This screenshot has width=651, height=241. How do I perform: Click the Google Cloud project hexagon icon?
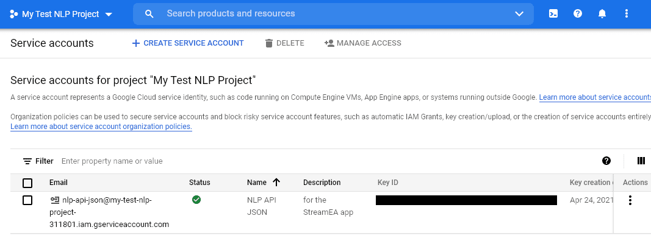point(13,14)
